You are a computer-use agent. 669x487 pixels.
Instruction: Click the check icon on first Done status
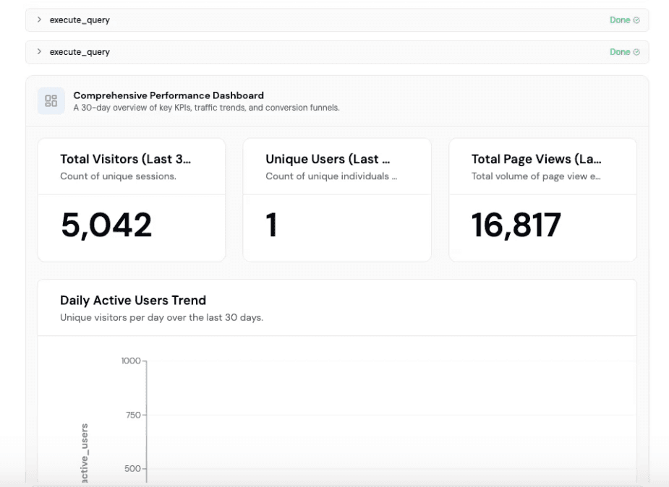click(636, 20)
